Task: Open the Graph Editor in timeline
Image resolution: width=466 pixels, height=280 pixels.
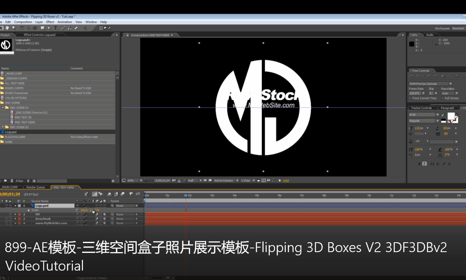Action: coord(138,194)
